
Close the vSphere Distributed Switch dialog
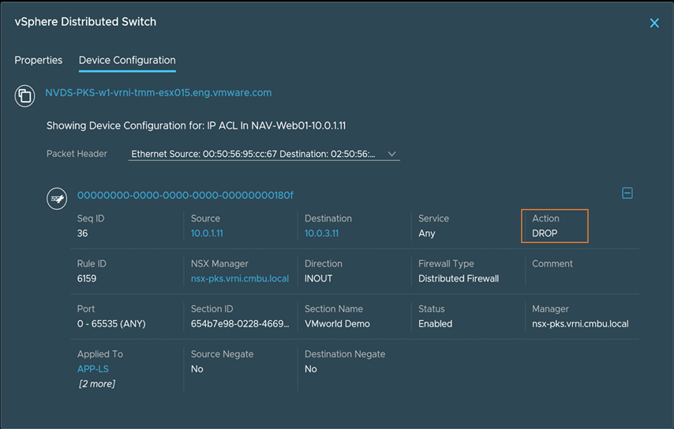[653, 23]
